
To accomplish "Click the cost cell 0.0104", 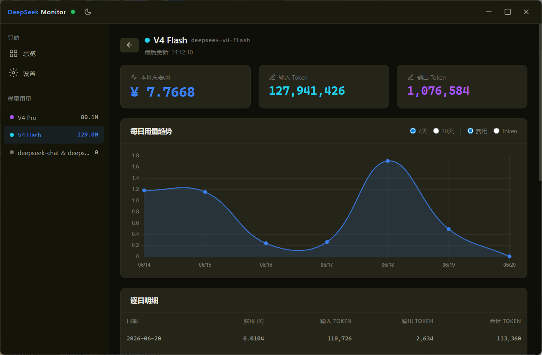I will [x=253, y=338].
